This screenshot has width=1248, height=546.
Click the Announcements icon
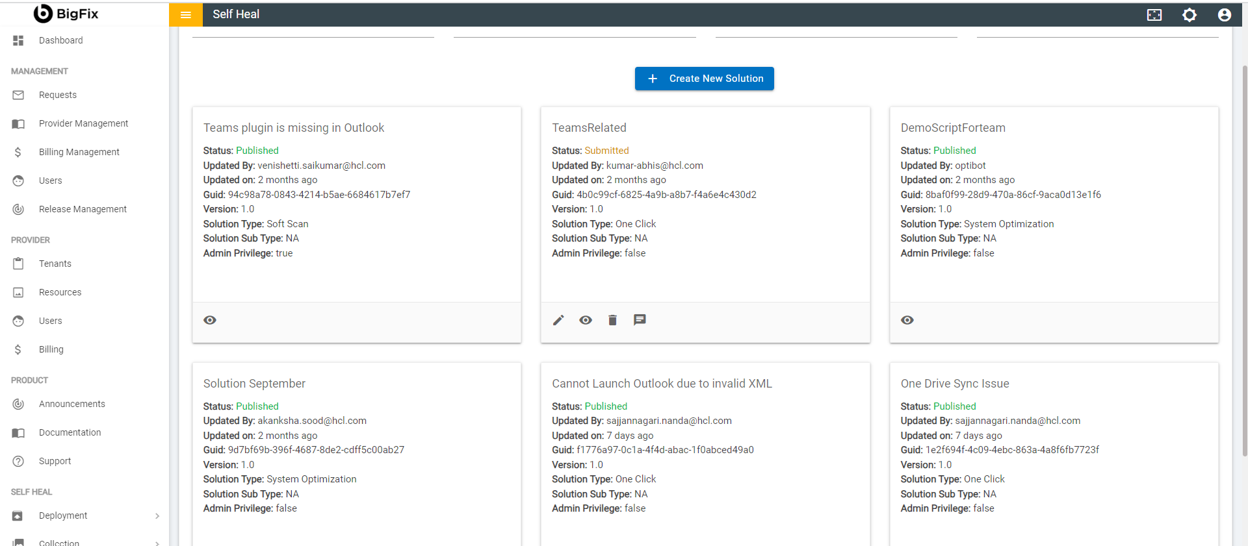pyautogui.click(x=18, y=404)
